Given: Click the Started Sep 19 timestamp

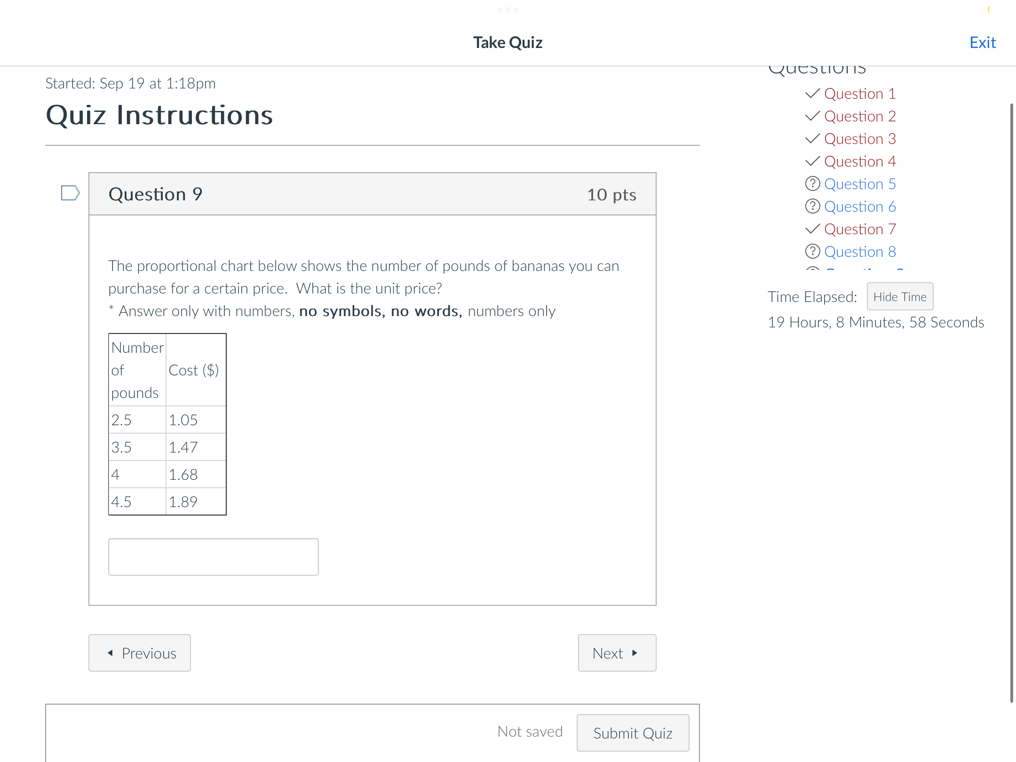Looking at the screenshot, I should pyautogui.click(x=130, y=83).
